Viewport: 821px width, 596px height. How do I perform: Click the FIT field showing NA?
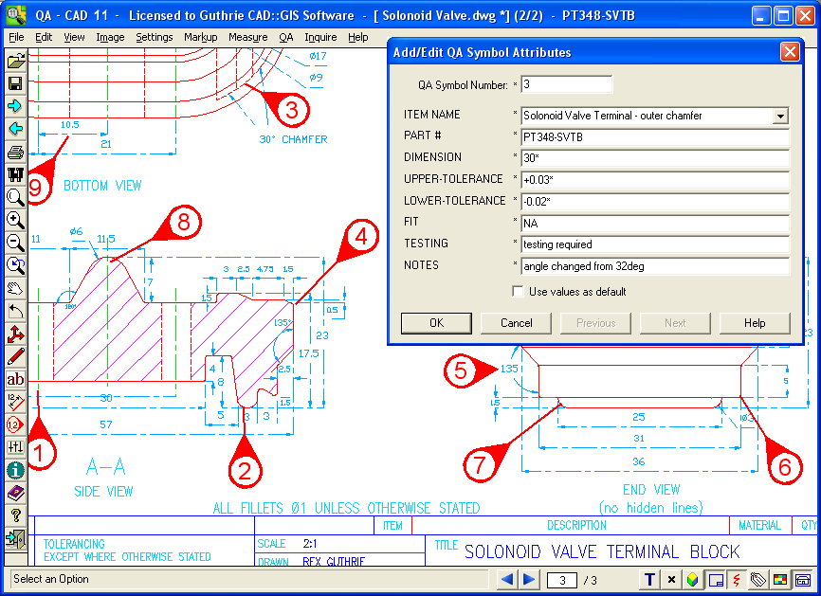click(655, 224)
